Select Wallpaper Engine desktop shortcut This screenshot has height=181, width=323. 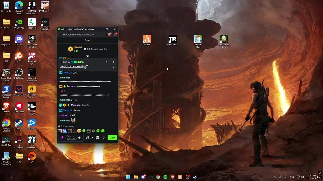(6, 92)
